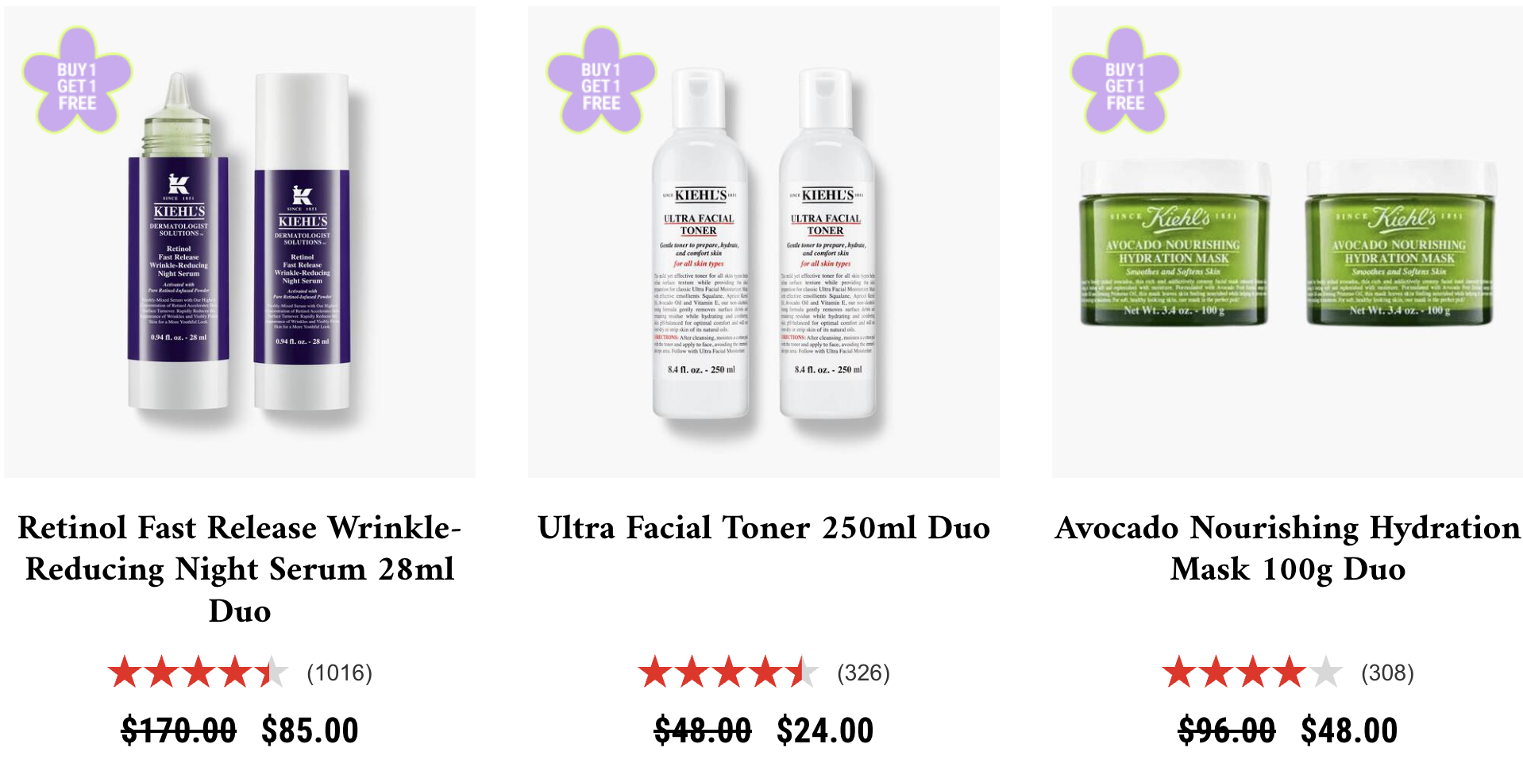Click Buy 1 Get 1 Free badge on Retinol serum
This screenshot has width=1523, height=767.
77,80
